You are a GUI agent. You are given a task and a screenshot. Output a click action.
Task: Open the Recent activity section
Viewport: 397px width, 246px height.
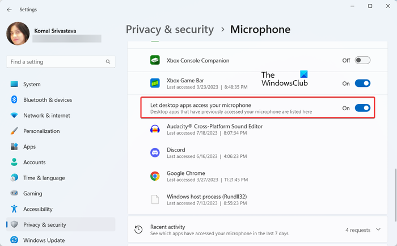click(x=257, y=230)
